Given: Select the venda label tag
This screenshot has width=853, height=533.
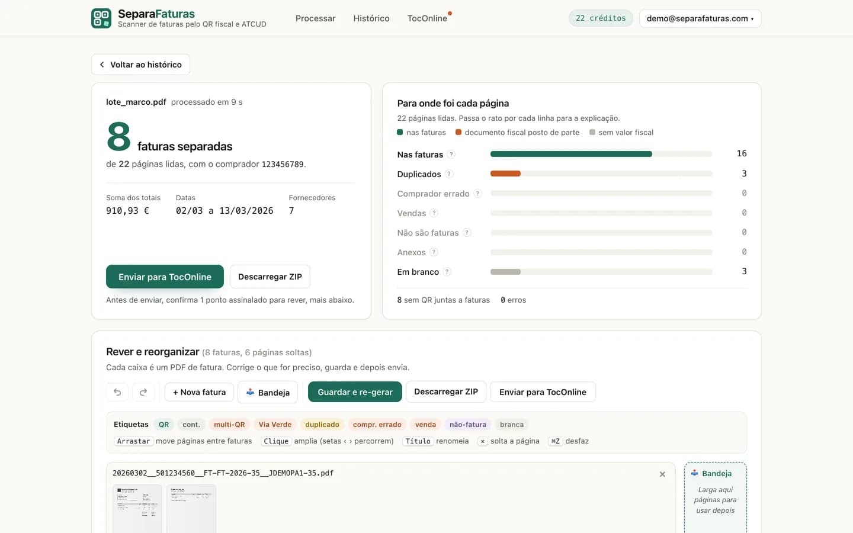Looking at the screenshot, I should click(425, 425).
